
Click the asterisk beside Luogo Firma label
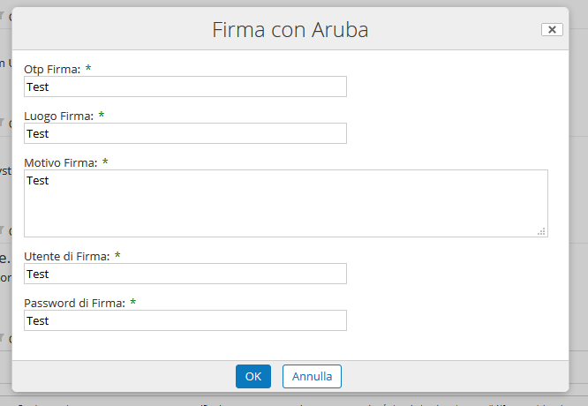click(102, 115)
